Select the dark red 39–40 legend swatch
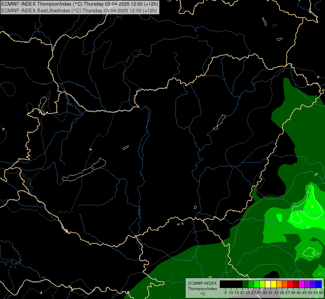 coord(296,284)
